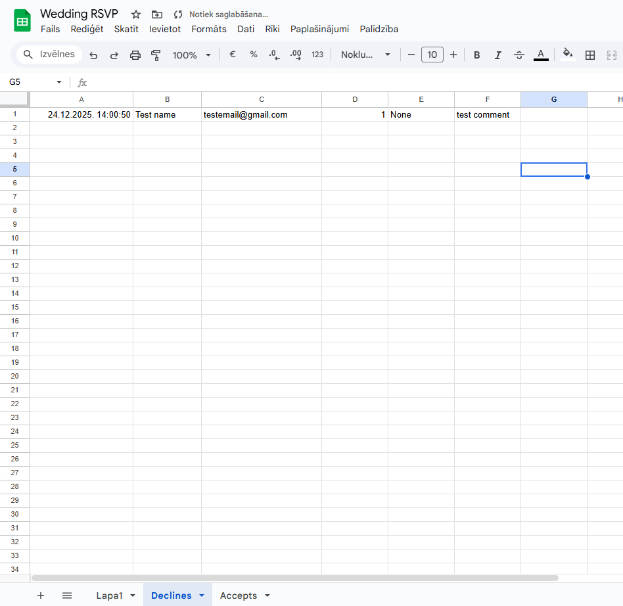Expand the font family dropdown

click(x=366, y=55)
